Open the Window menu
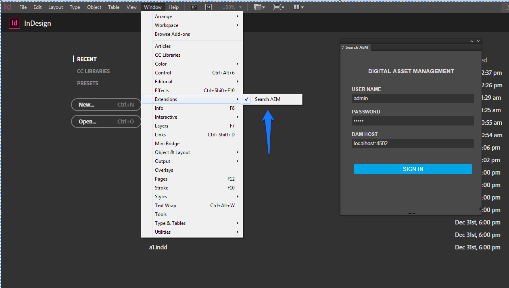The image size is (509, 288). tap(152, 7)
